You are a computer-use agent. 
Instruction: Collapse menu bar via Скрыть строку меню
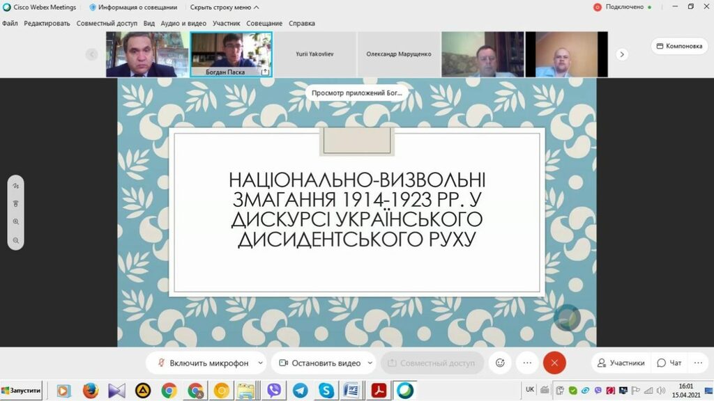pos(225,7)
